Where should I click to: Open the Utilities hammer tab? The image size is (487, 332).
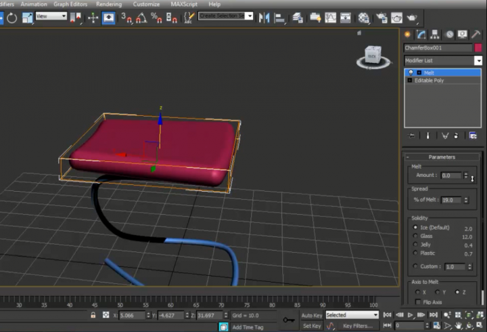point(477,34)
